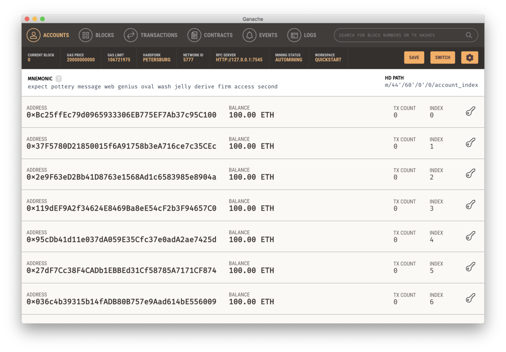Select address 0×Bc25ffEc79d0965933306EB775EF7Ab37c95C100
This screenshot has width=506, height=352.
[121, 115]
